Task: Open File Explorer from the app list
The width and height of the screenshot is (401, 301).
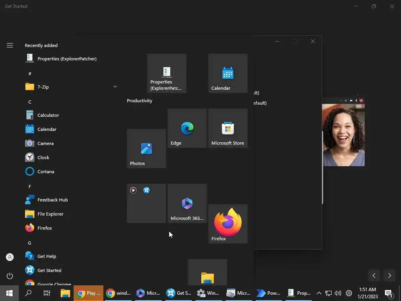Action: pyautogui.click(x=71, y=214)
